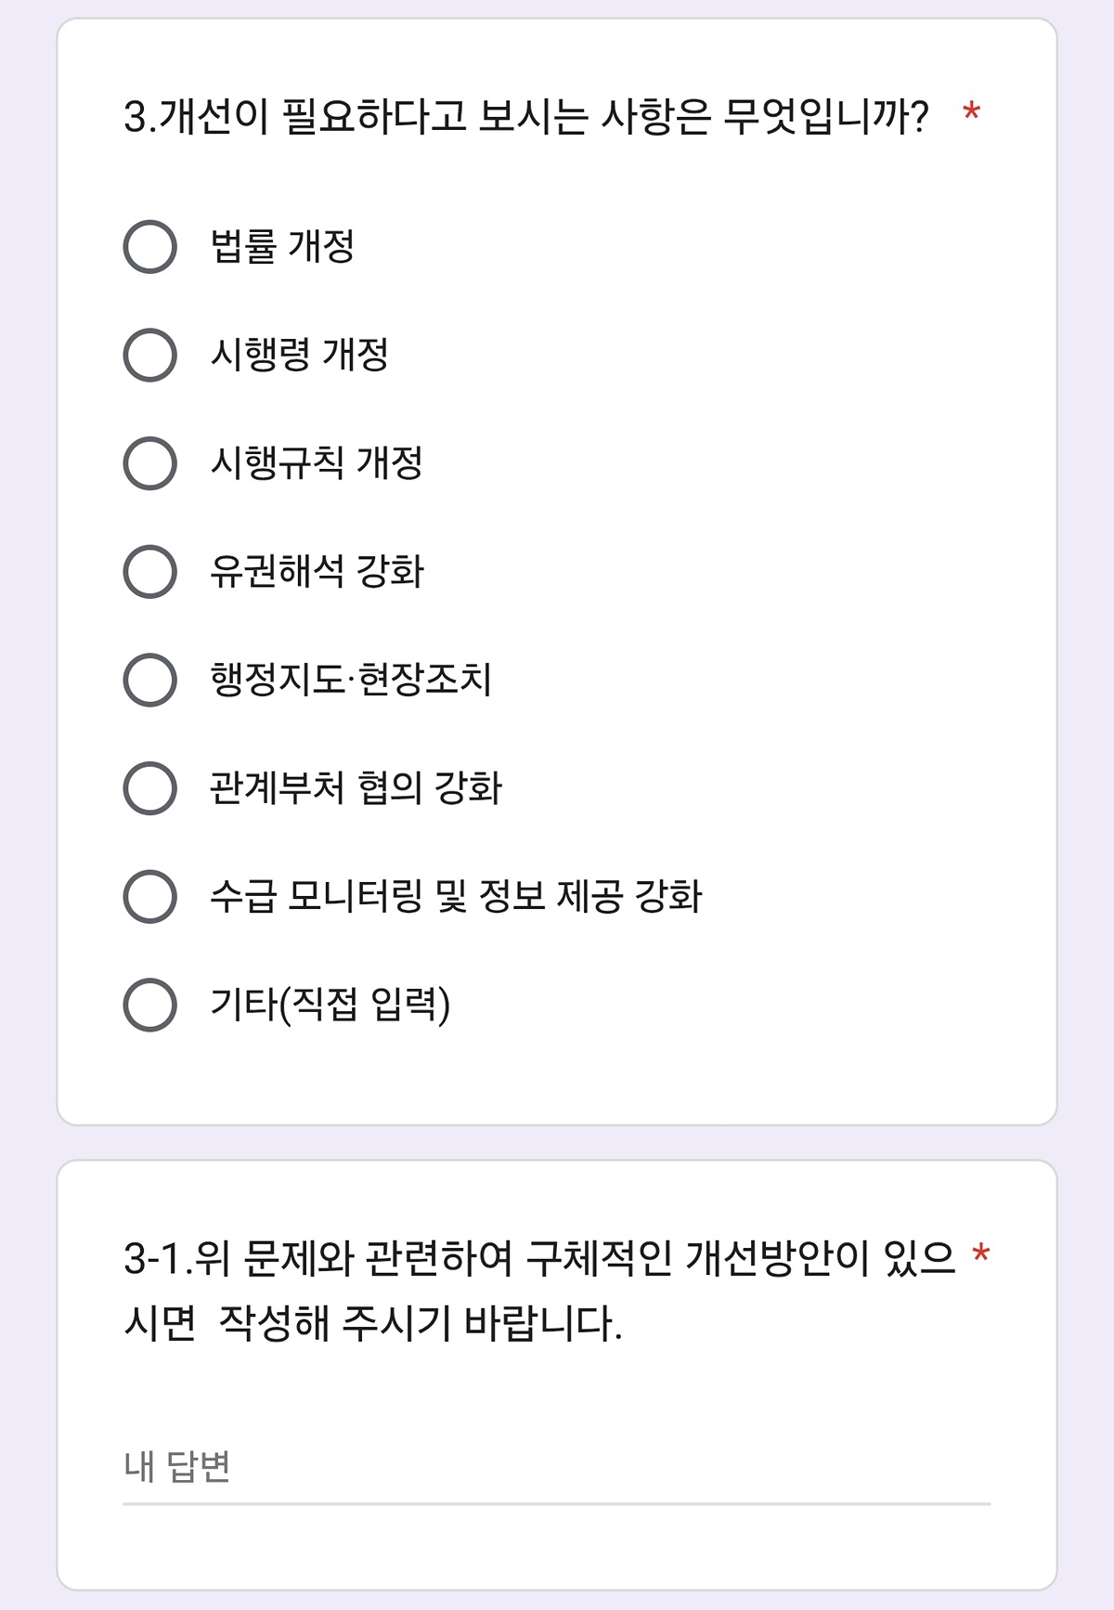The height and width of the screenshot is (1610, 1114).
Task: Select the 시행규칙 개정 radio circle
Action: coord(149,463)
